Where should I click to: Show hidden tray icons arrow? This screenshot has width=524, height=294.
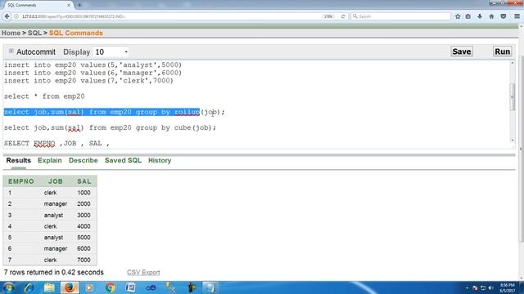click(467, 287)
